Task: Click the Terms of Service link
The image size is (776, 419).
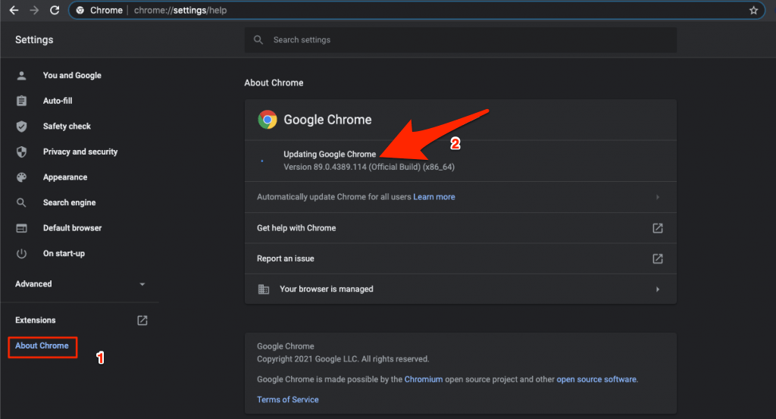Action: click(x=287, y=400)
